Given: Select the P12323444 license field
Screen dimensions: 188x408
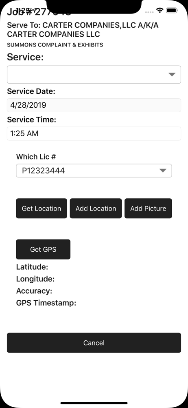Looking at the screenshot, I should click(94, 171).
